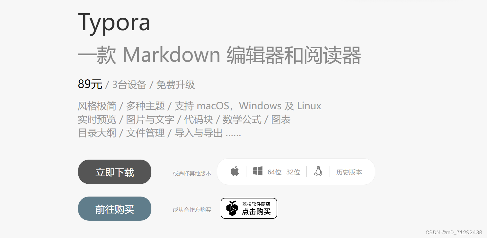Download the 32位 Windows version
Screen dimensions: 487x238
point(293,172)
